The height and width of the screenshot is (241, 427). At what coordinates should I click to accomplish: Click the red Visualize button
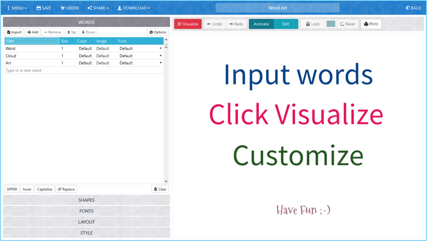click(x=188, y=24)
